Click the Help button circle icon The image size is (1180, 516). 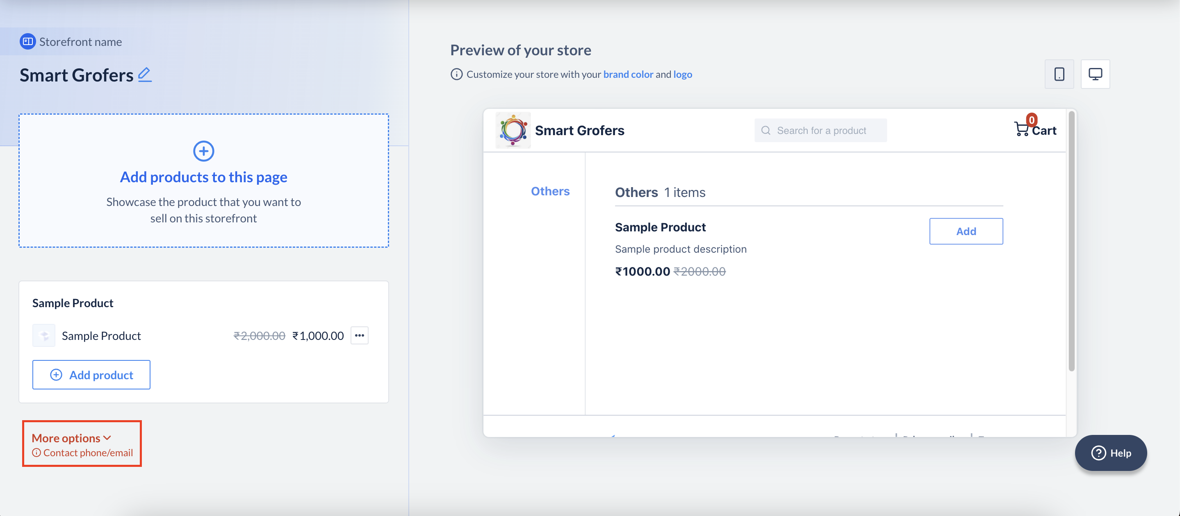click(1100, 452)
